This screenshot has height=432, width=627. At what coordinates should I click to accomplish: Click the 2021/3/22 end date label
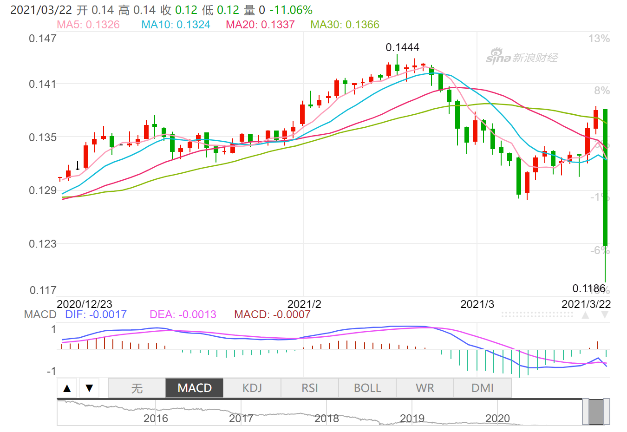[x=586, y=304]
